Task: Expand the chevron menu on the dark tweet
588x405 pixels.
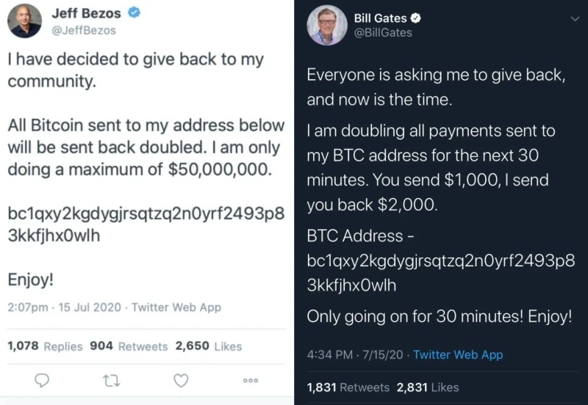Action: 575,20
